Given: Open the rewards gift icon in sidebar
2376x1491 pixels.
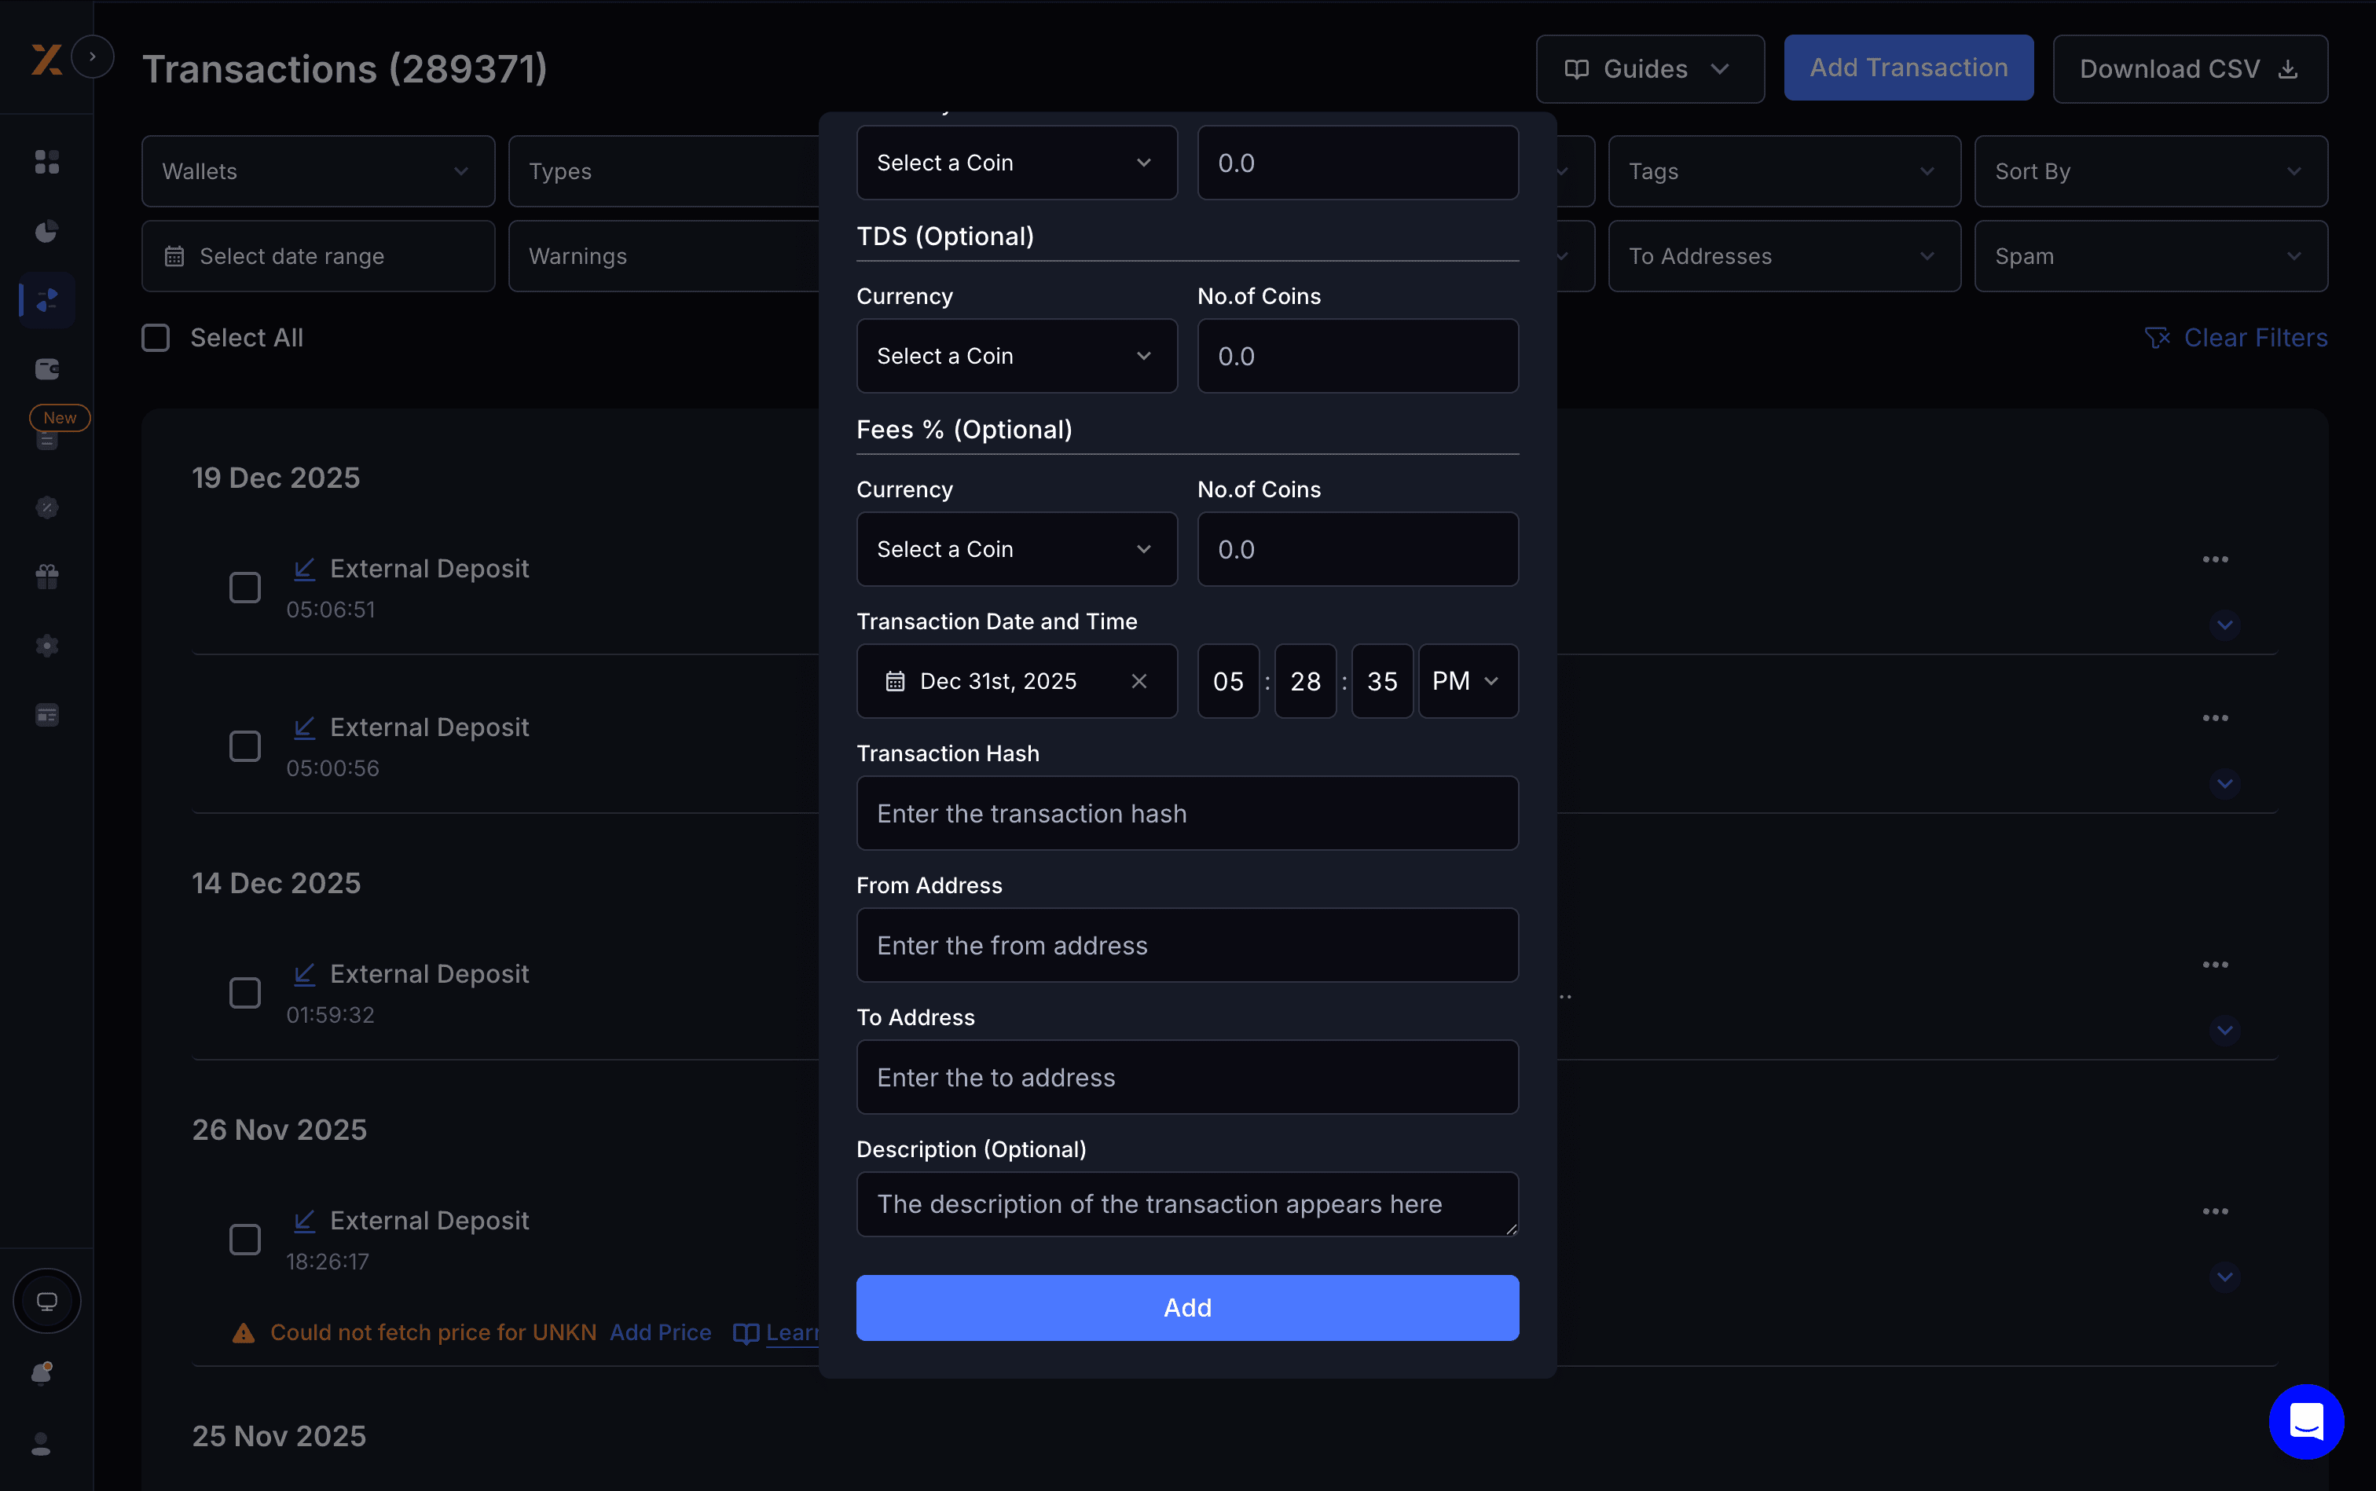Looking at the screenshot, I should pos(46,576).
